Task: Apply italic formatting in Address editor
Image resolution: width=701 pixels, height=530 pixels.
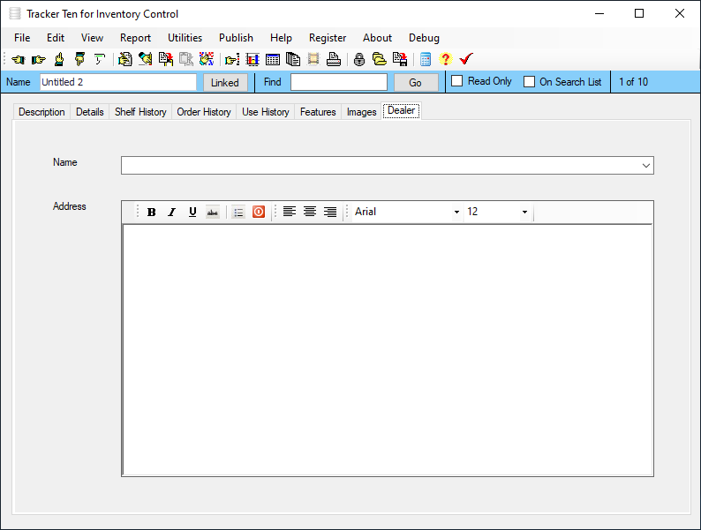Action: [x=171, y=213]
